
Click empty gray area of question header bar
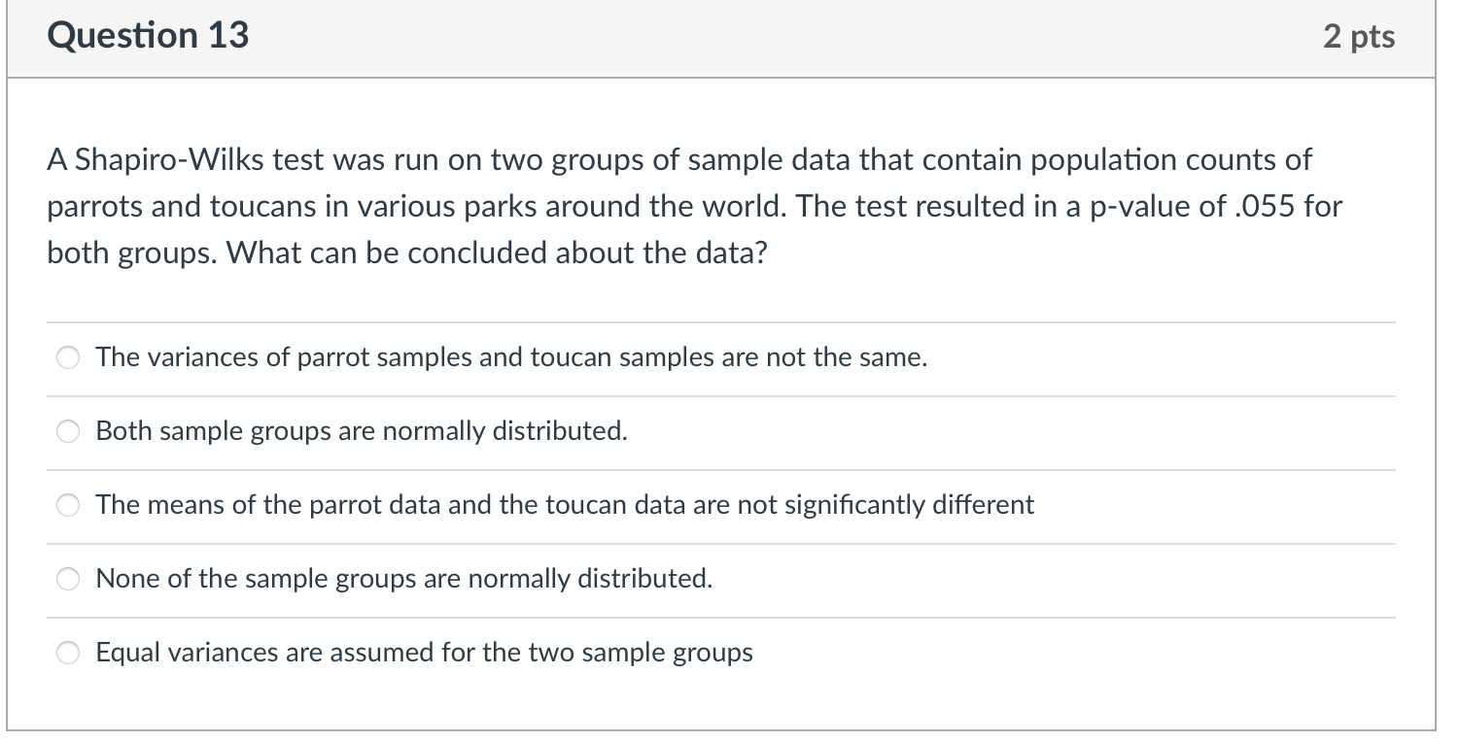point(778,37)
